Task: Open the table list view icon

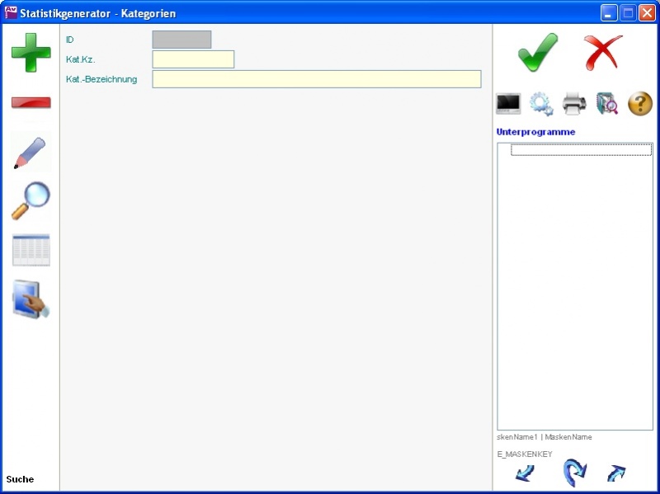Action: click(x=31, y=250)
